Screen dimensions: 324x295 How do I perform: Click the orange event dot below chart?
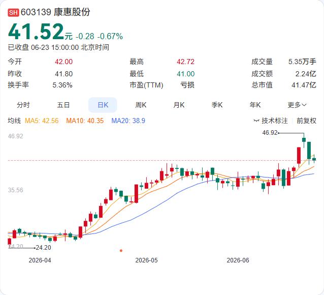tap(121, 251)
